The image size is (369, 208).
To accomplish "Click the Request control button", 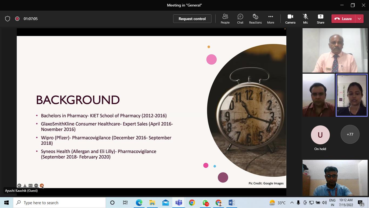I will point(192,19).
